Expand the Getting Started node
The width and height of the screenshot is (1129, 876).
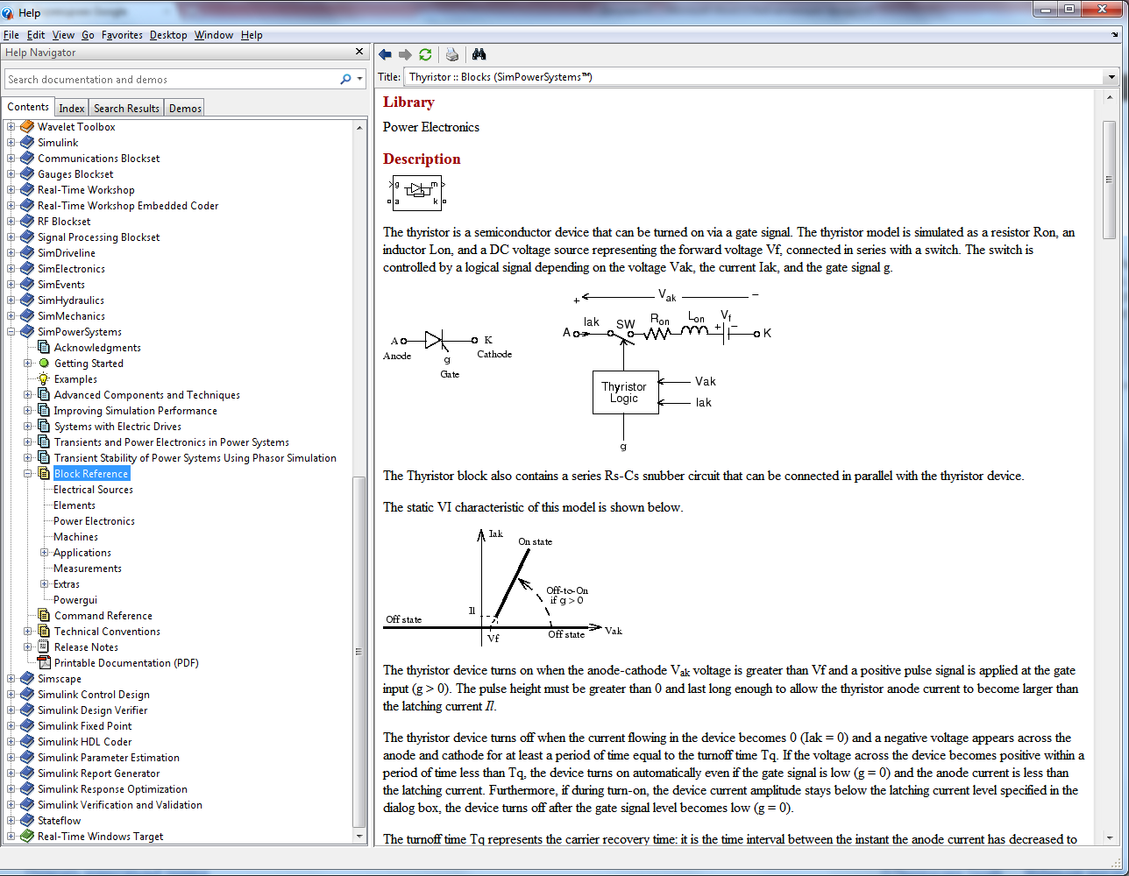point(28,364)
